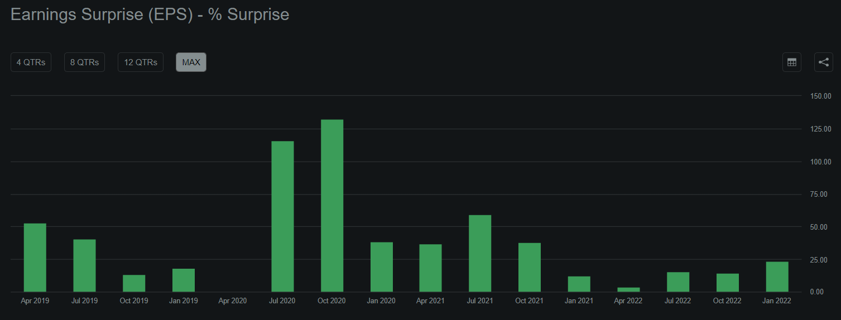Click the Jul 2022 bar
Viewport: 841px width, 320px height.
click(678, 282)
